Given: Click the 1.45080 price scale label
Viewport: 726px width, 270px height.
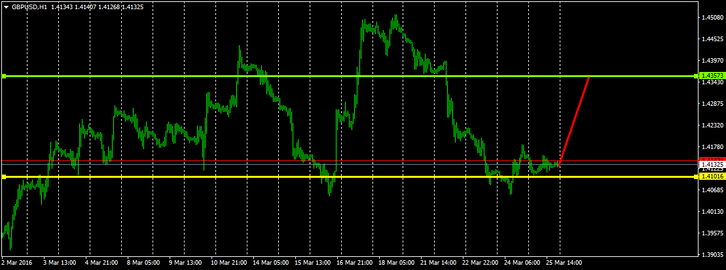Looking at the screenshot, I should coord(711,18).
